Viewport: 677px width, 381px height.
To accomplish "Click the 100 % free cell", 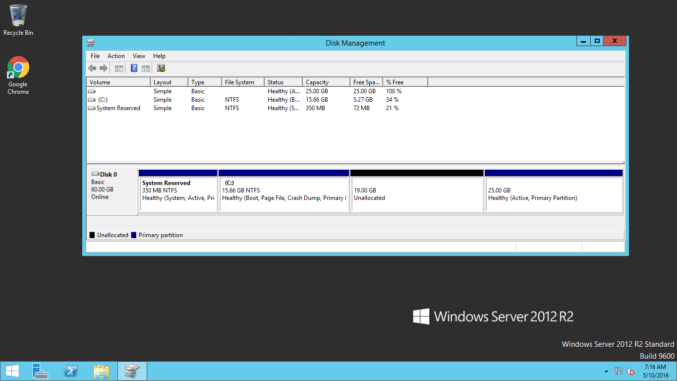I will pyautogui.click(x=394, y=91).
